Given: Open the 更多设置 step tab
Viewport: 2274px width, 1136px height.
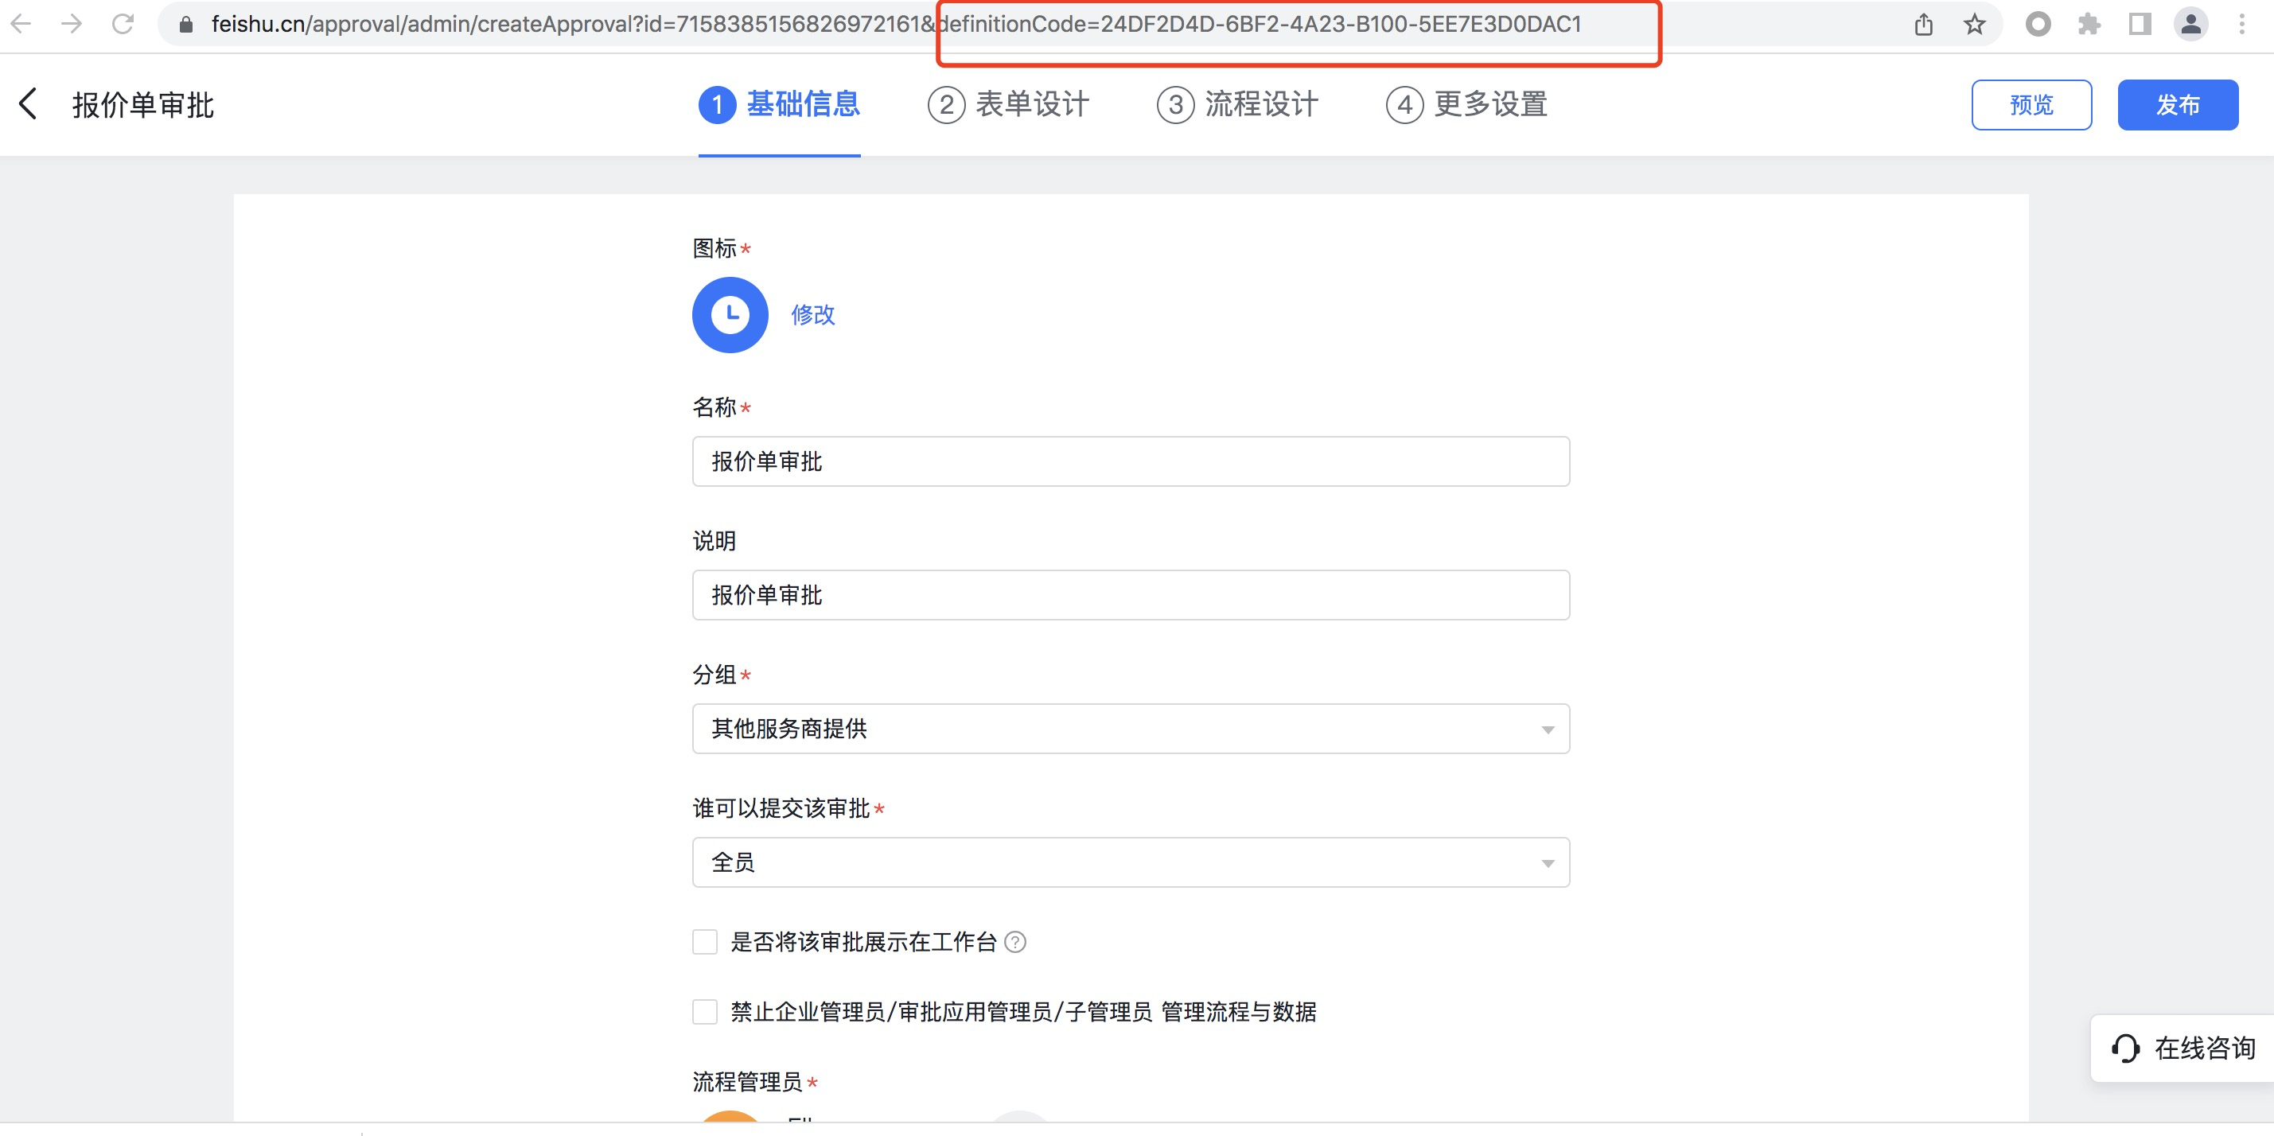Looking at the screenshot, I should coord(1467,105).
